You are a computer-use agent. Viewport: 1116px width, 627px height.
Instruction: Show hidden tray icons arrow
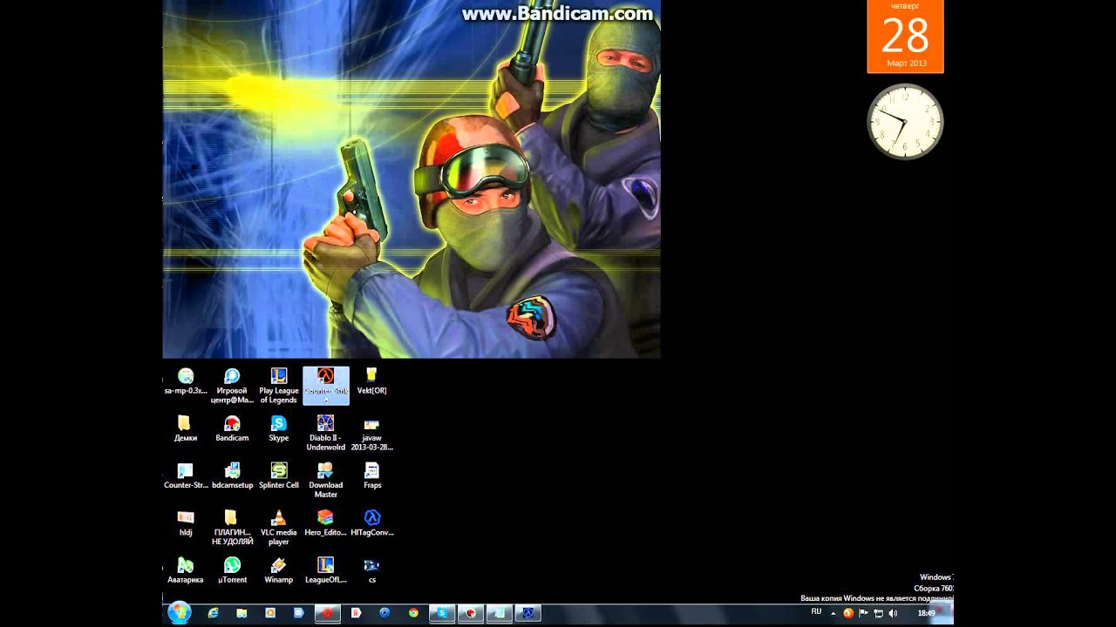click(833, 613)
